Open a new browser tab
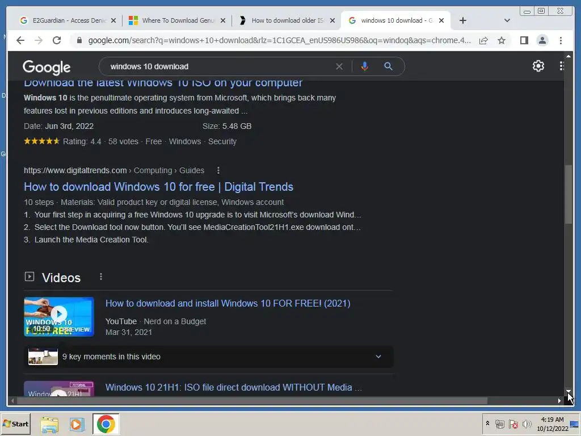This screenshot has height=436, width=581. 463,21
